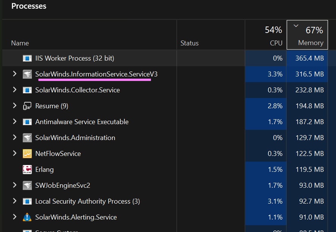Sort processes by the CPU column
The width and height of the screenshot is (336, 232).
click(x=266, y=35)
